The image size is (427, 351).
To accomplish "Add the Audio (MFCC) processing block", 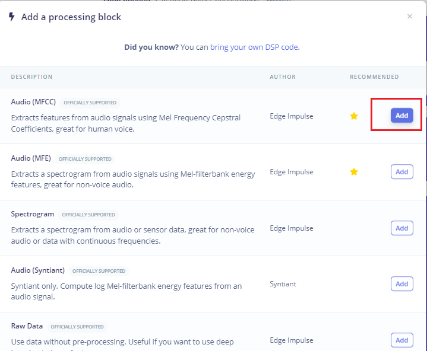I will [401, 116].
